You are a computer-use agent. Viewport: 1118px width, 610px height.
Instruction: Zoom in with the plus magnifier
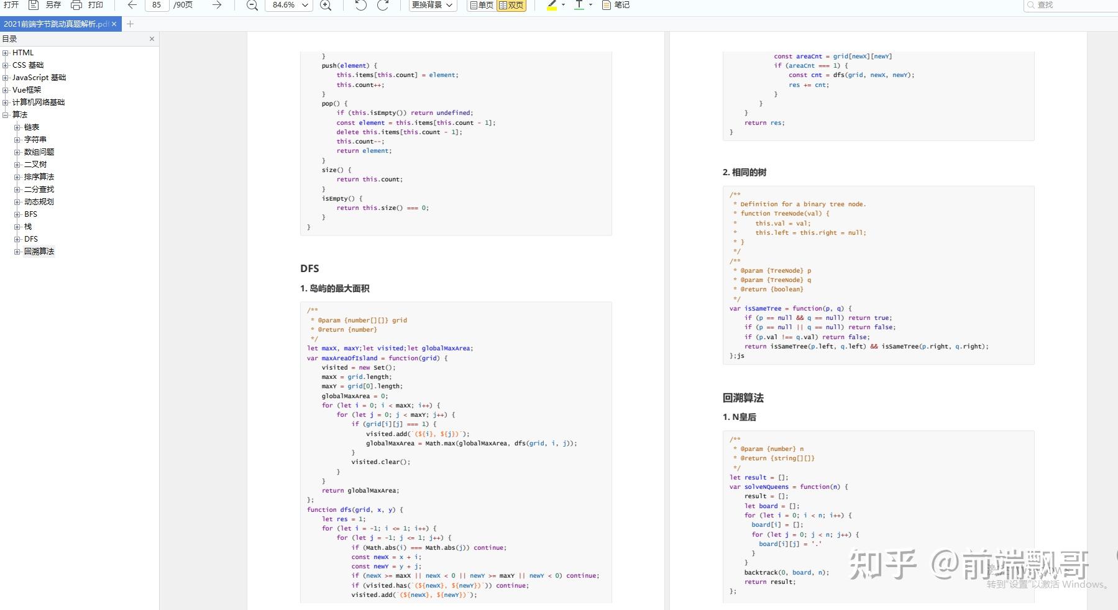click(x=325, y=5)
